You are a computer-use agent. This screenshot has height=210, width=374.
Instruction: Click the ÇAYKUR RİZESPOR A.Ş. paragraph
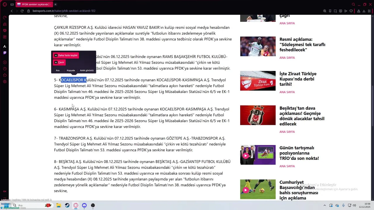pos(143,36)
